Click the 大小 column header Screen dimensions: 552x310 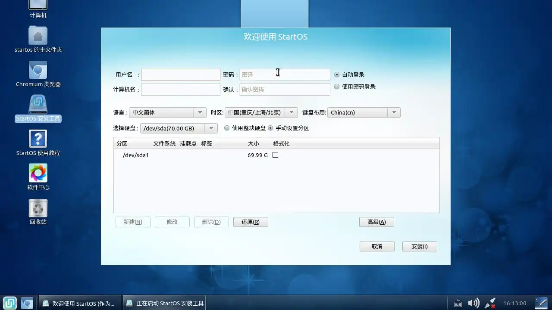click(254, 143)
